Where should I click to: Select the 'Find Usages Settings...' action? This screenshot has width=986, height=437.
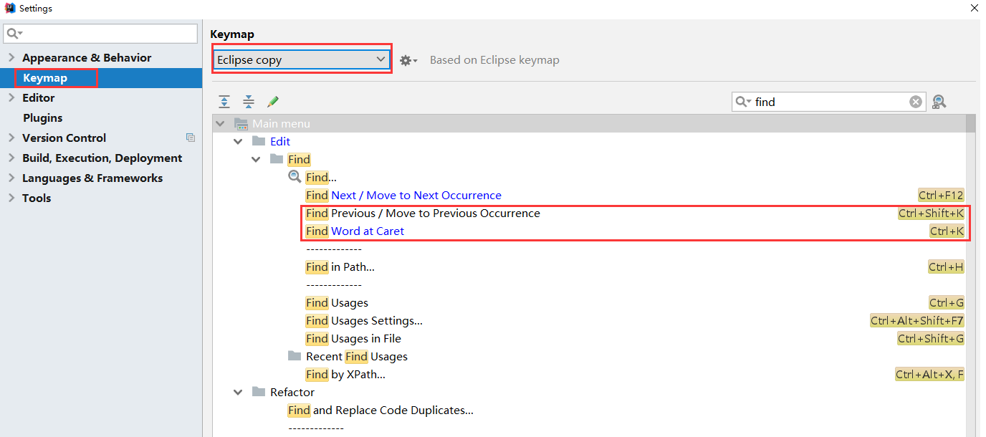tap(364, 320)
